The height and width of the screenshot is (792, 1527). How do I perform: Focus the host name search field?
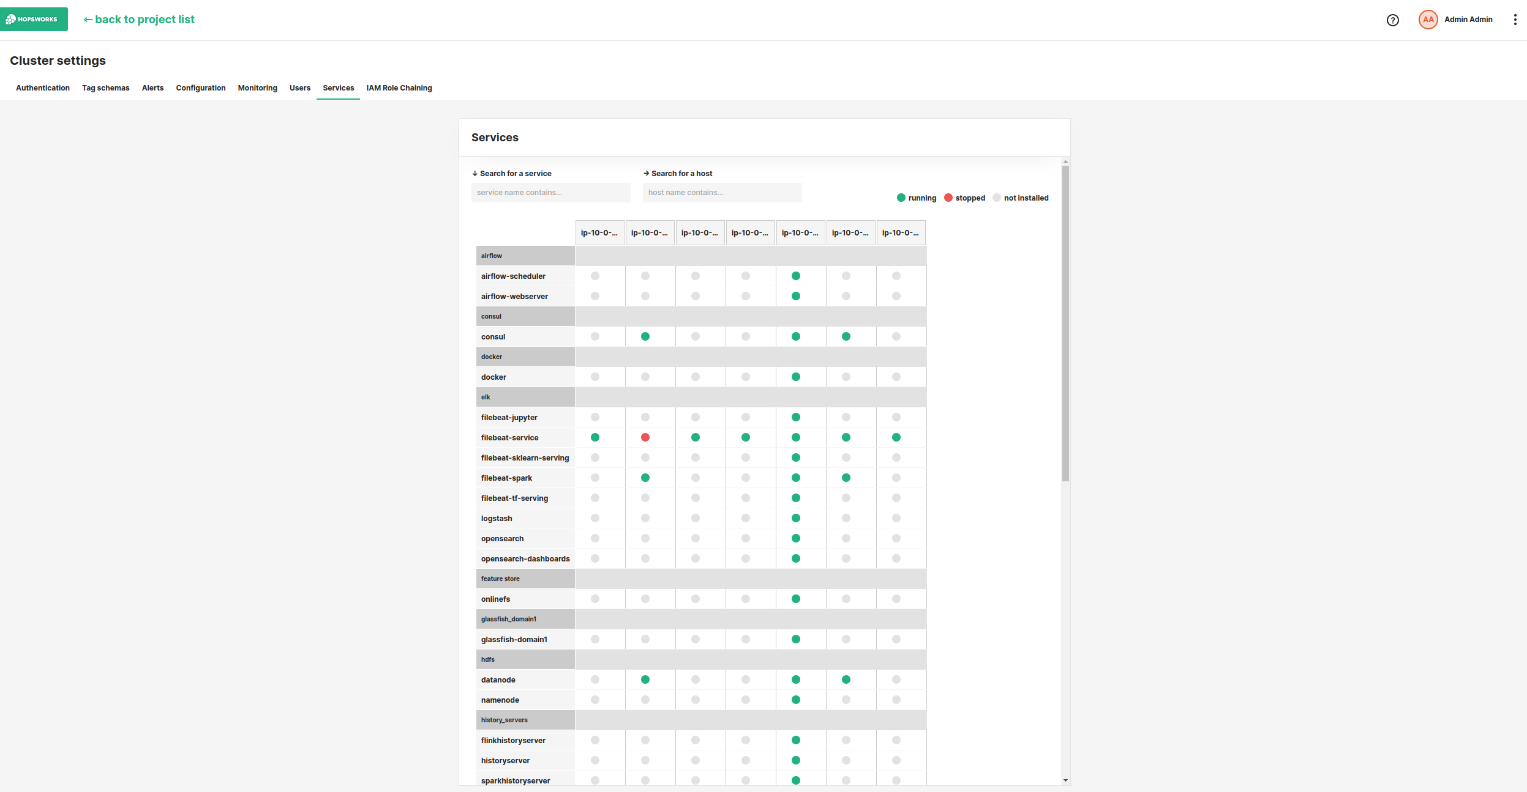(x=721, y=193)
